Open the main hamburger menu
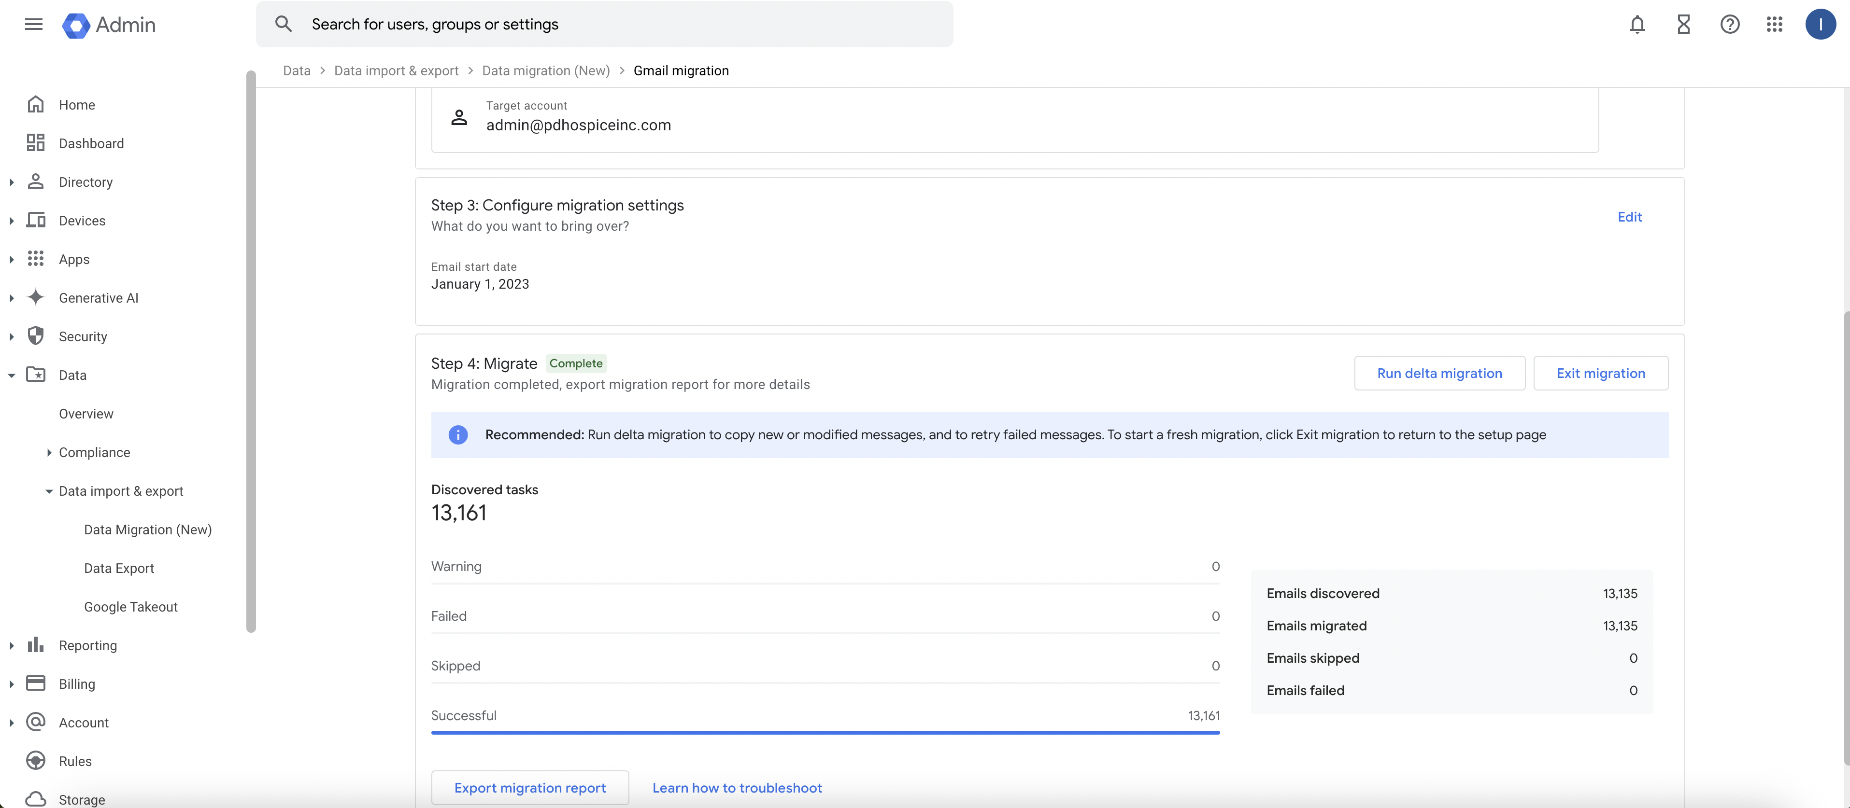The width and height of the screenshot is (1850, 808). tap(34, 25)
